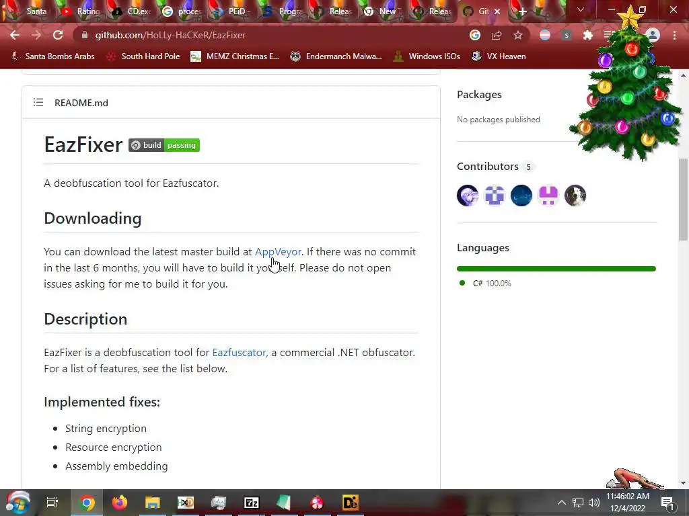Go back to the previous page
The height and width of the screenshot is (516, 689).
[x=15, y=35]
